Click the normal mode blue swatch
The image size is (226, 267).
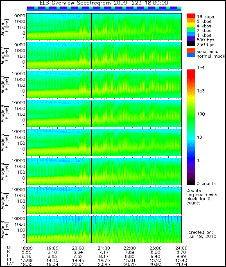(190, 55)
